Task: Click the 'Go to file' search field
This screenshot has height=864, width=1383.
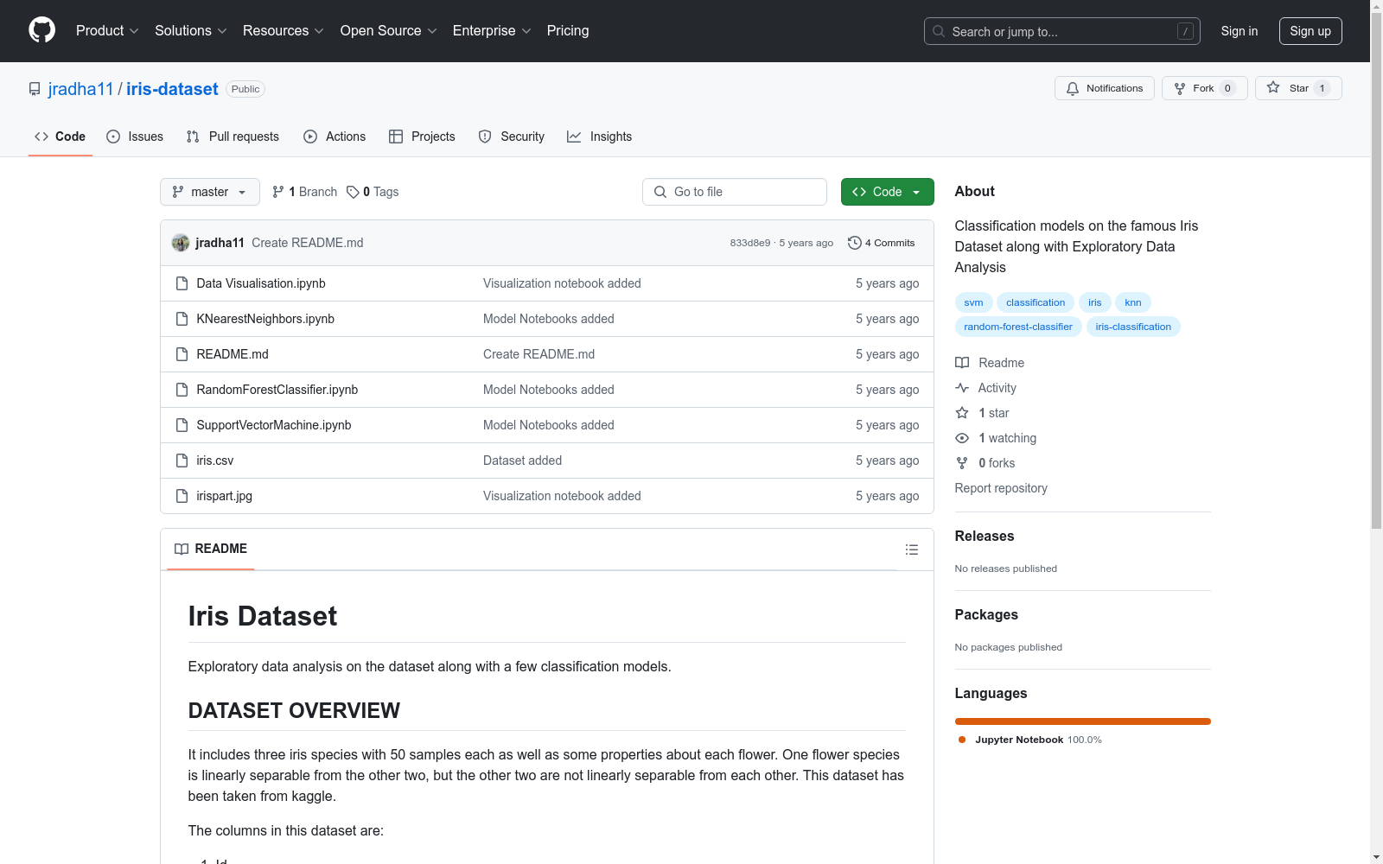Action: pos(735,192)
